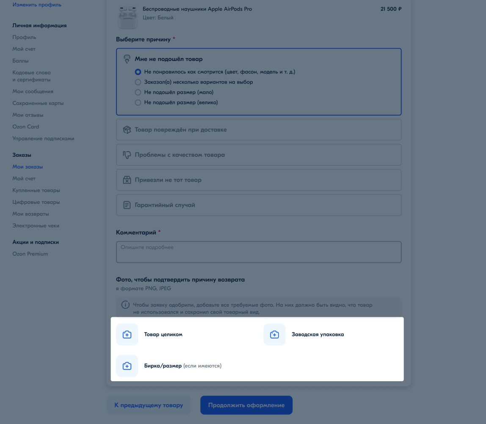
Task: Go to Сохраненные карты
Action: (x=38, y=103)
